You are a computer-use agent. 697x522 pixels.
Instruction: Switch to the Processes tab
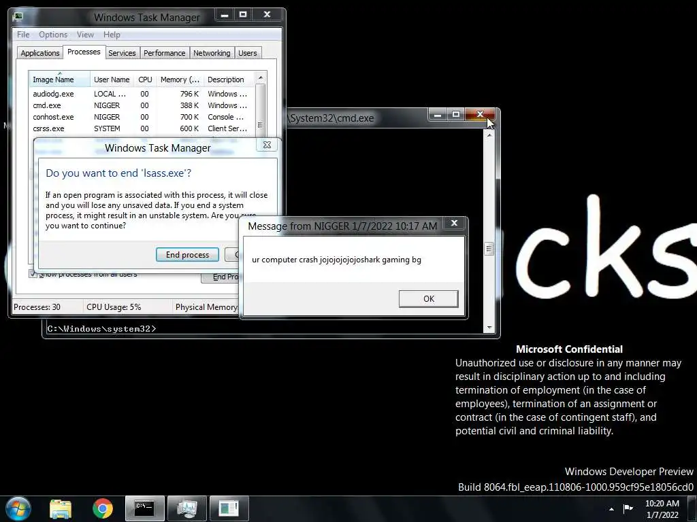(x=84, y=52)
